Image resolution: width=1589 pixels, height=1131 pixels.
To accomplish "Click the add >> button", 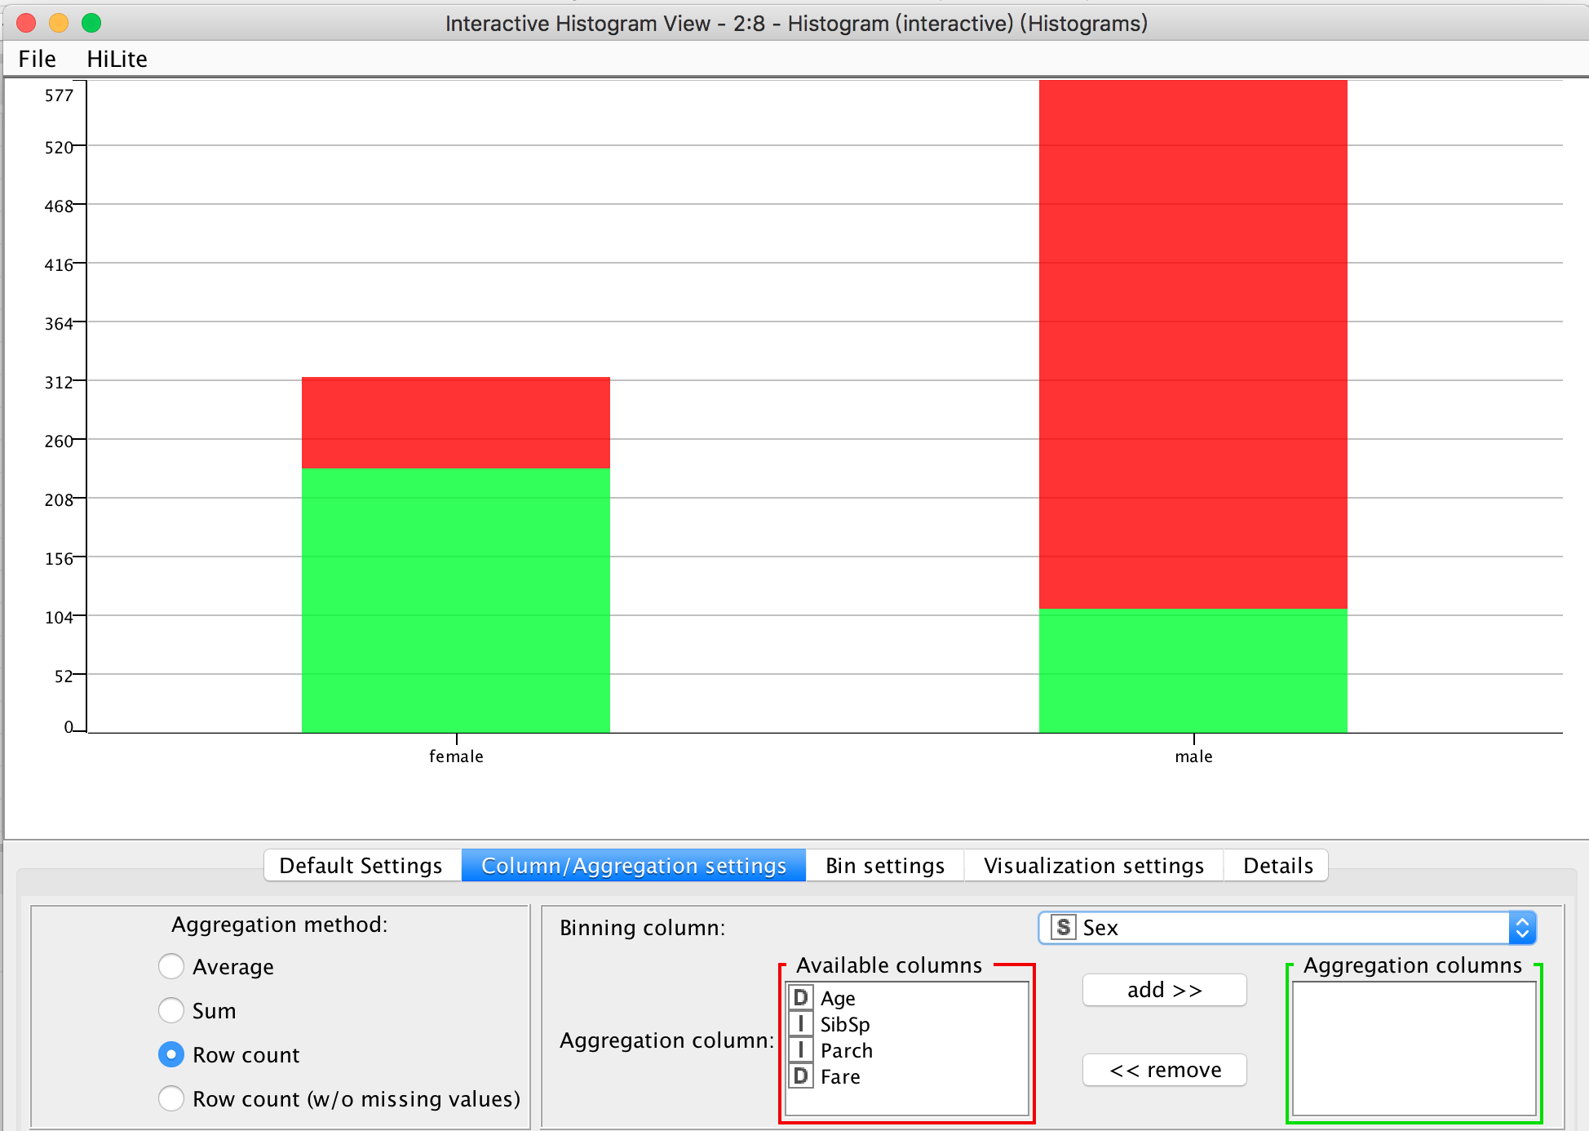I will tap(1165, 990).
